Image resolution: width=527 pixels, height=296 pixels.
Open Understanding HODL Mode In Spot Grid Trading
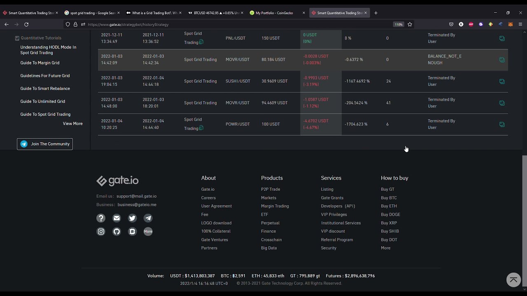[49, 50]
